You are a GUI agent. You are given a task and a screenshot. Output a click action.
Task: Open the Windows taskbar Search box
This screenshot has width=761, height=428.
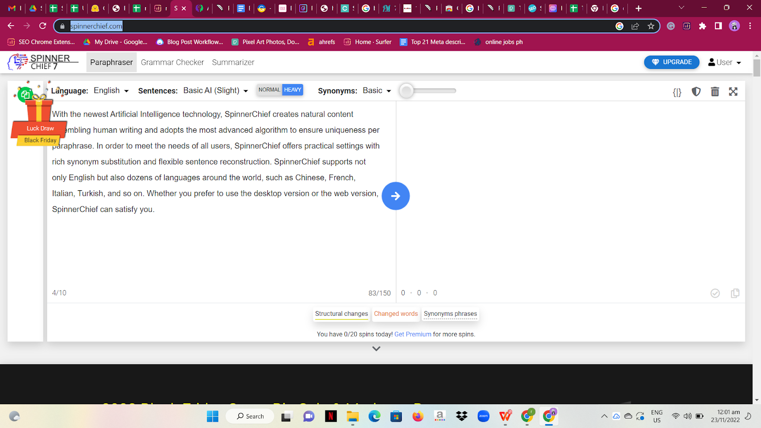coord(250,417)
